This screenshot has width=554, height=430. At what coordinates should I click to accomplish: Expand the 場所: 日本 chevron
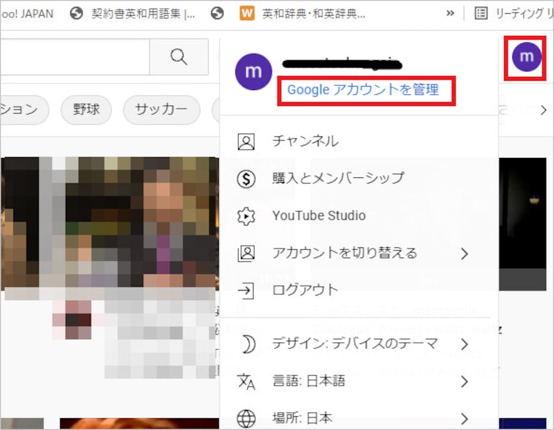click(x=464, y=418)
